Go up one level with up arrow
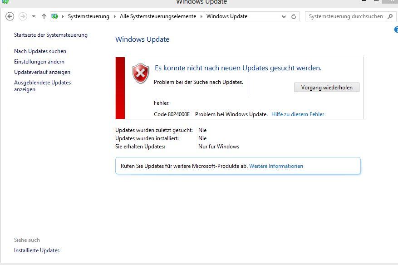Screen dimensions: 398x265 tap(44, 16)
